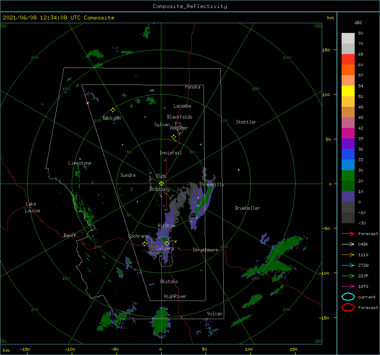Select the Sundre label
This screenshot has width=380, height=355.
point(128,175)
